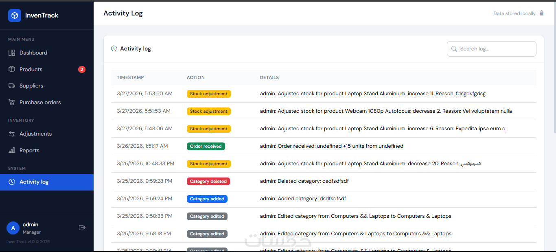Click the Purchase orders cart icon
This screenshot has width=556, height=252.
[x=12, y=102]
